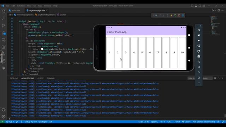Viewport: 226px width, 127px height.
Task: Activate emulator zoom tool
Action: click(x=199, y=62)
